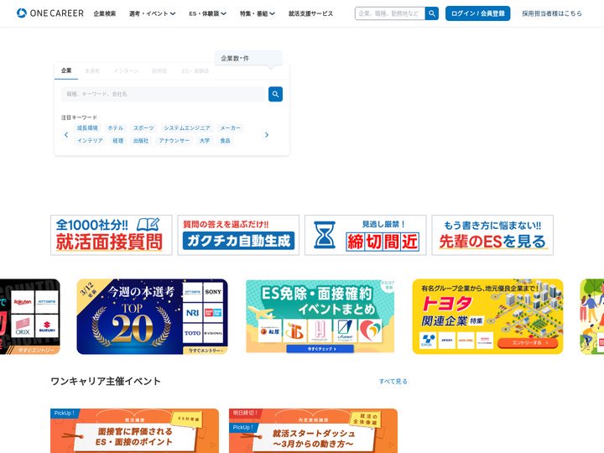
Task: Switch to the ES・体験談 search tab
Action: coord(195,70)
